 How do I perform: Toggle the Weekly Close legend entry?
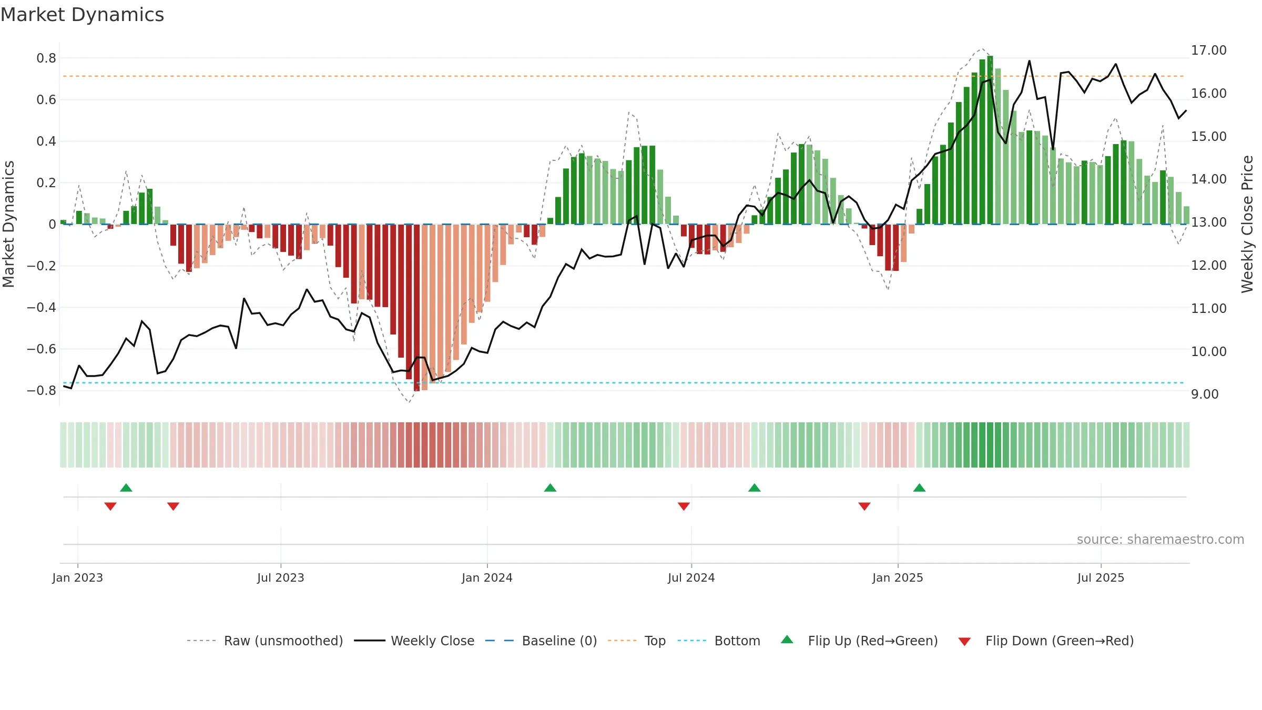click(x=414, y=641)
